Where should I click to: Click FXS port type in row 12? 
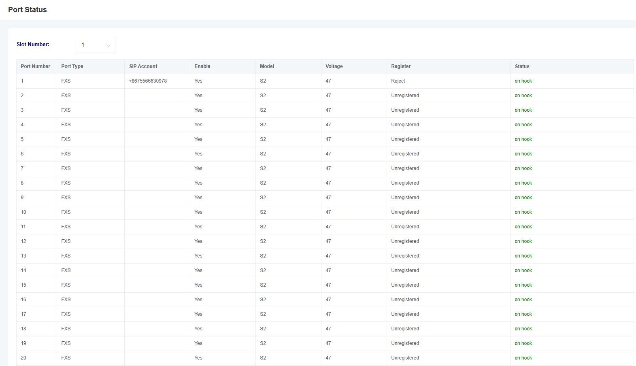[x=66, y=241]
